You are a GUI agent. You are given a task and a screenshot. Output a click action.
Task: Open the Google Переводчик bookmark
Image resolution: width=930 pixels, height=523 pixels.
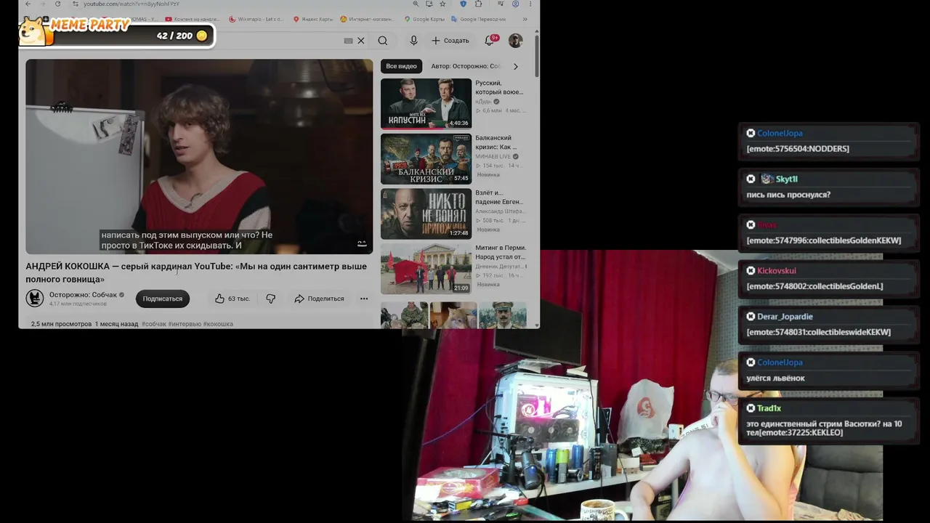point(478,19)
